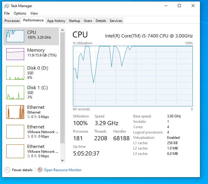The image size is (208, 184).
Task: Open the View menu
Action: 34,13
